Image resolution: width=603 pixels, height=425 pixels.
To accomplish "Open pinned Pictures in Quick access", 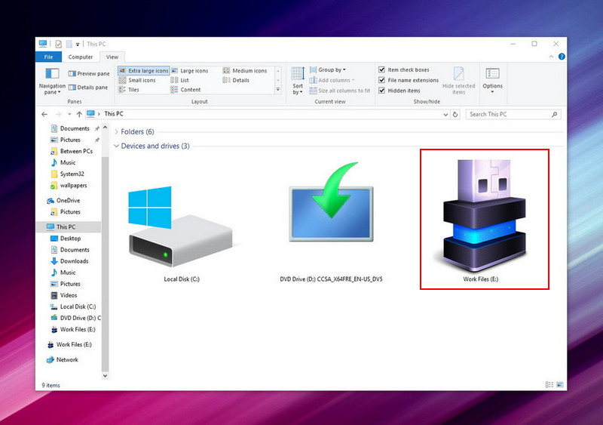I will click(x=70, y=140).
